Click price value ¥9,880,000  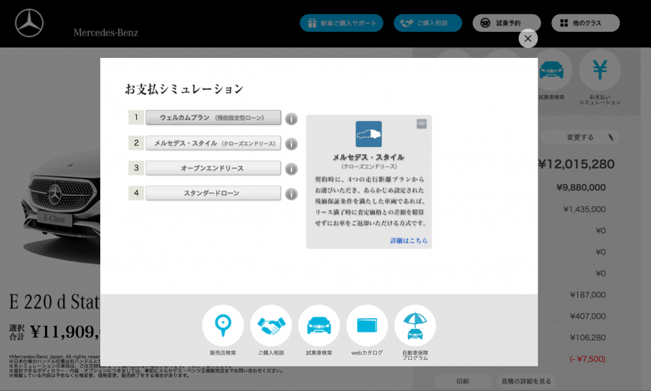point(581,187)
